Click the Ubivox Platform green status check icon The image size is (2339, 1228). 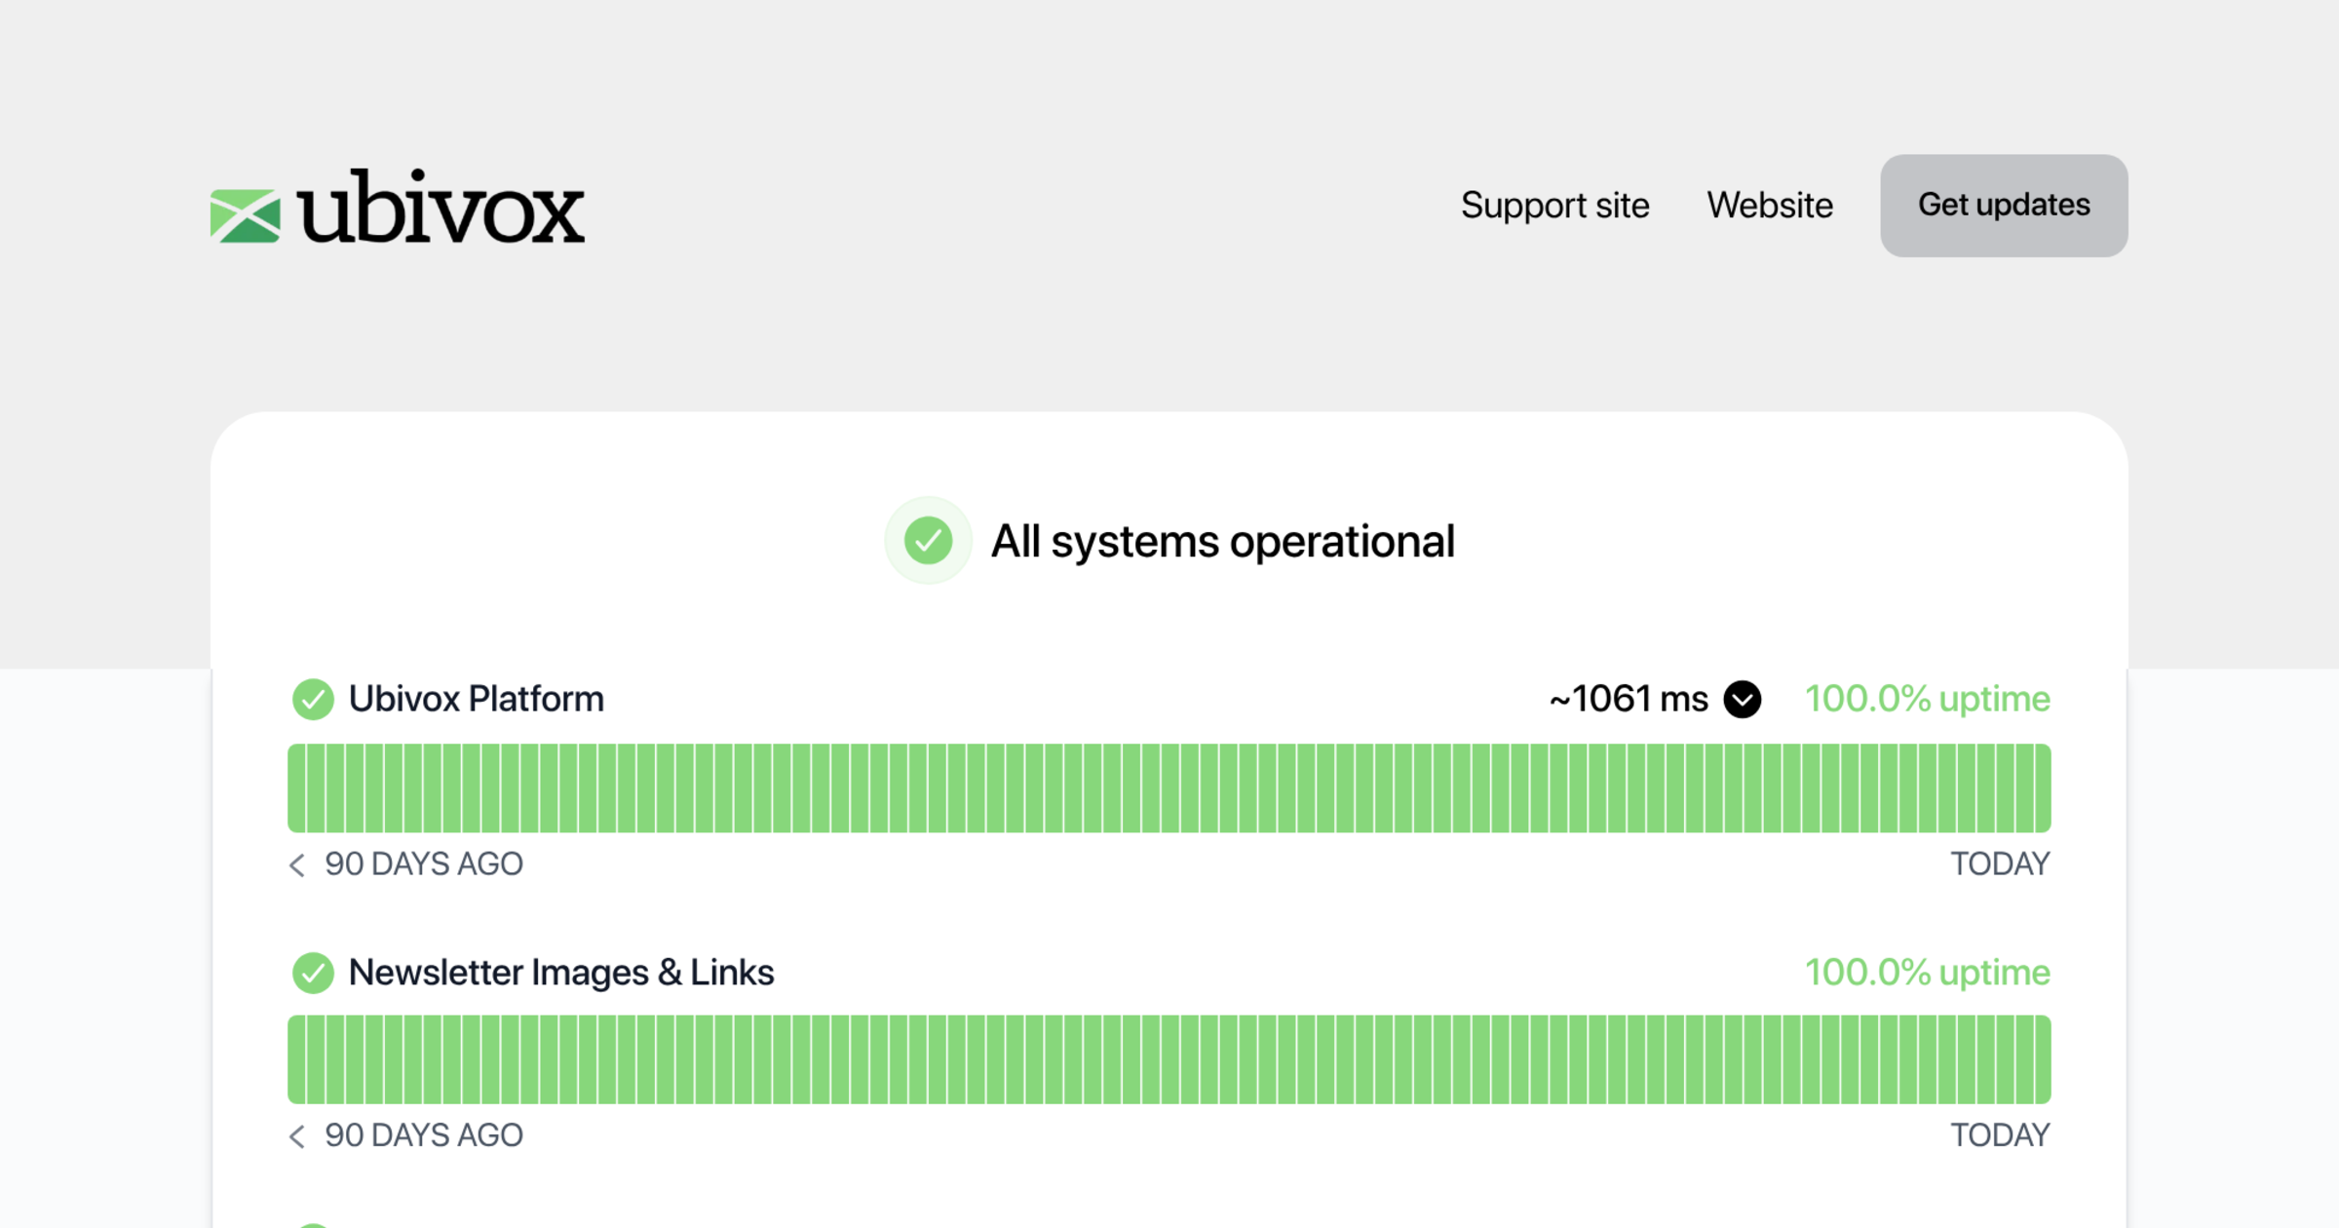coord(313,699)
